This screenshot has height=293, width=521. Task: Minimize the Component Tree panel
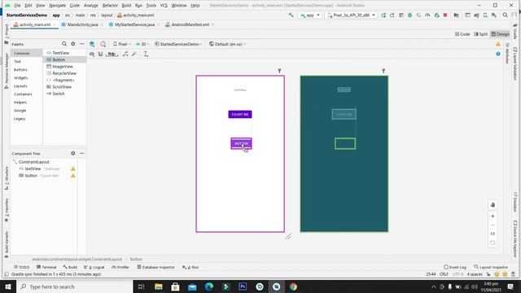click(81, 153)
